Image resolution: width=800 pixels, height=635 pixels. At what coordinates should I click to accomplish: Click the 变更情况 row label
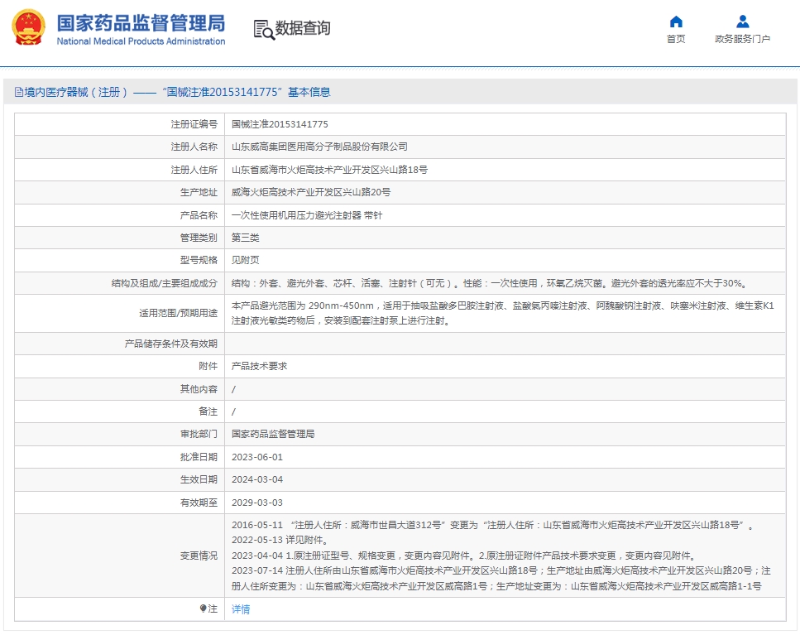[199, 556]
